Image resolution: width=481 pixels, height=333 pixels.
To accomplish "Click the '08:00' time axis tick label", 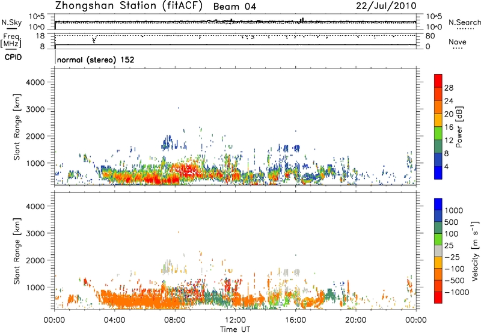I will pos(175,320).
